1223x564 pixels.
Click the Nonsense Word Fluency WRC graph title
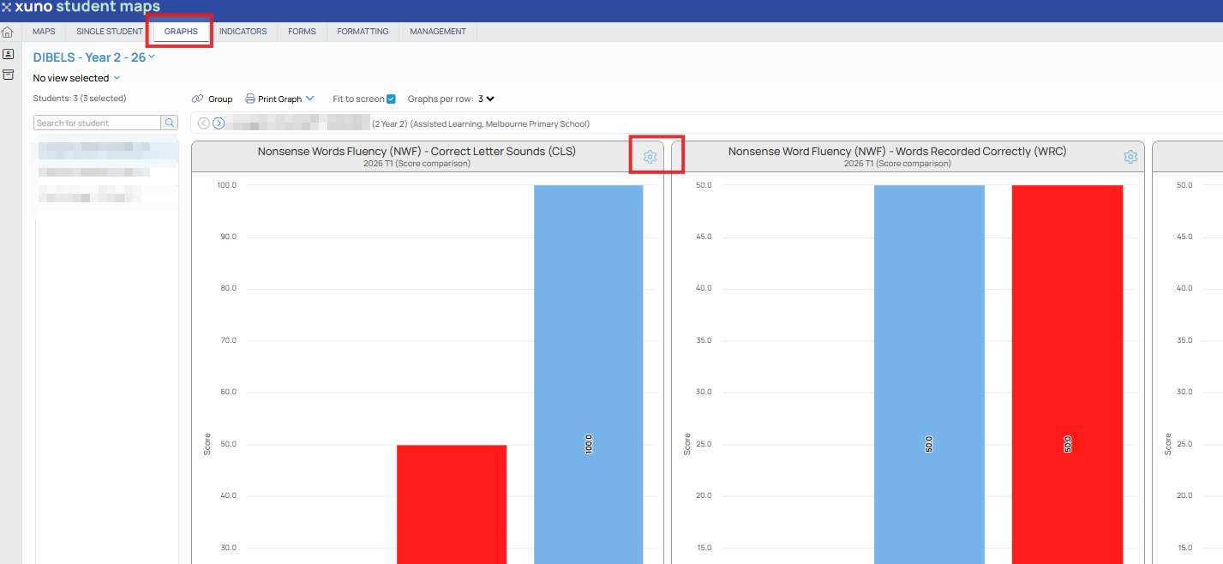point(897,152)
